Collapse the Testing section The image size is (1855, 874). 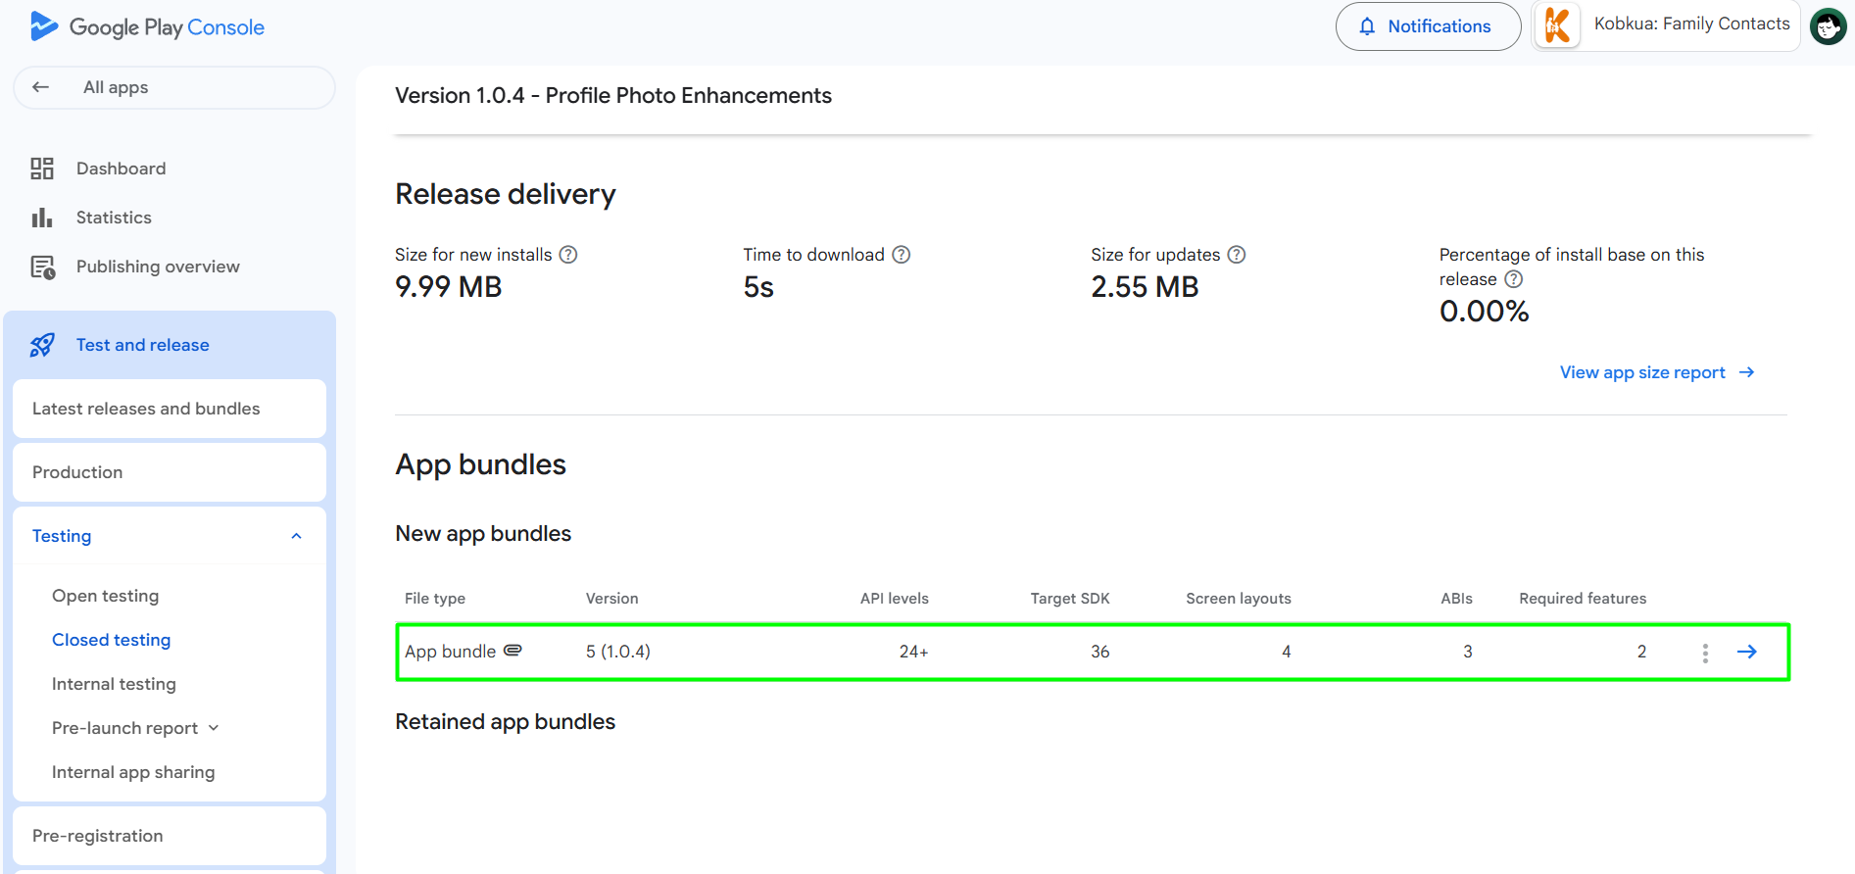point(296,536)
